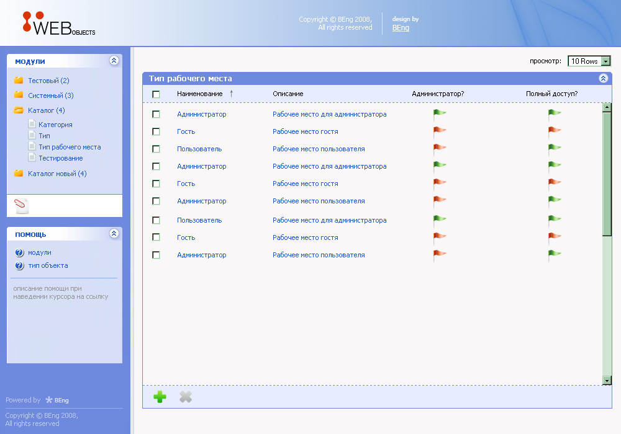
Task: Open the 10 Rows view dropdown
Action: tap(589, 61)
